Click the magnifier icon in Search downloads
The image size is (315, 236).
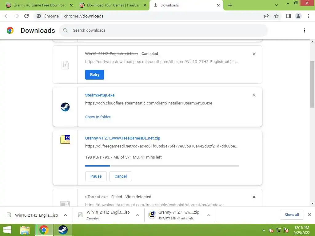point(65,30)
